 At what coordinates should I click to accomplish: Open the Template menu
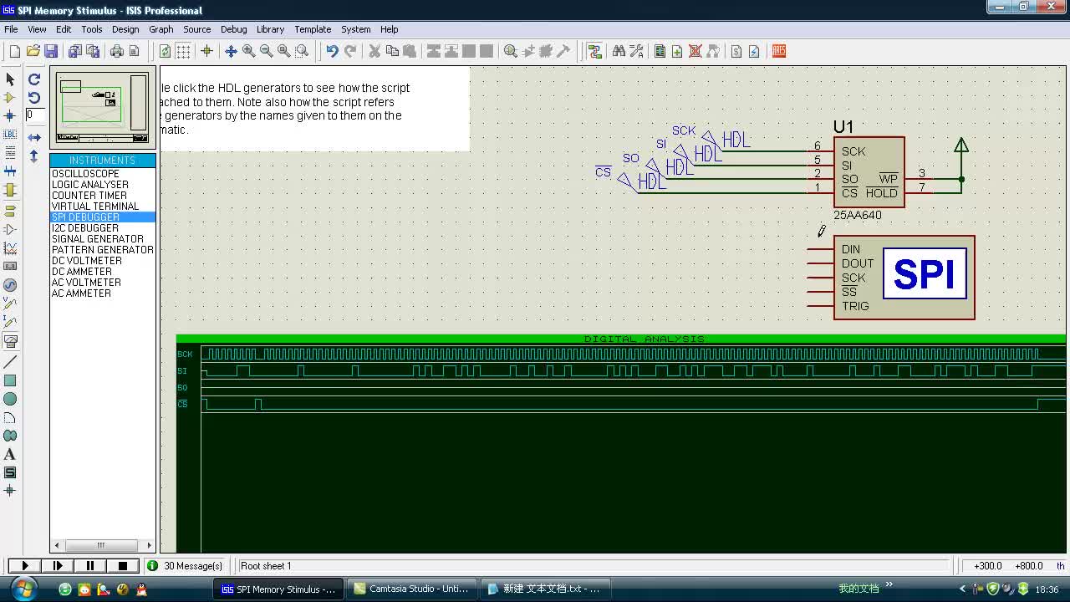pyautogui.click(x=313, y=29)
